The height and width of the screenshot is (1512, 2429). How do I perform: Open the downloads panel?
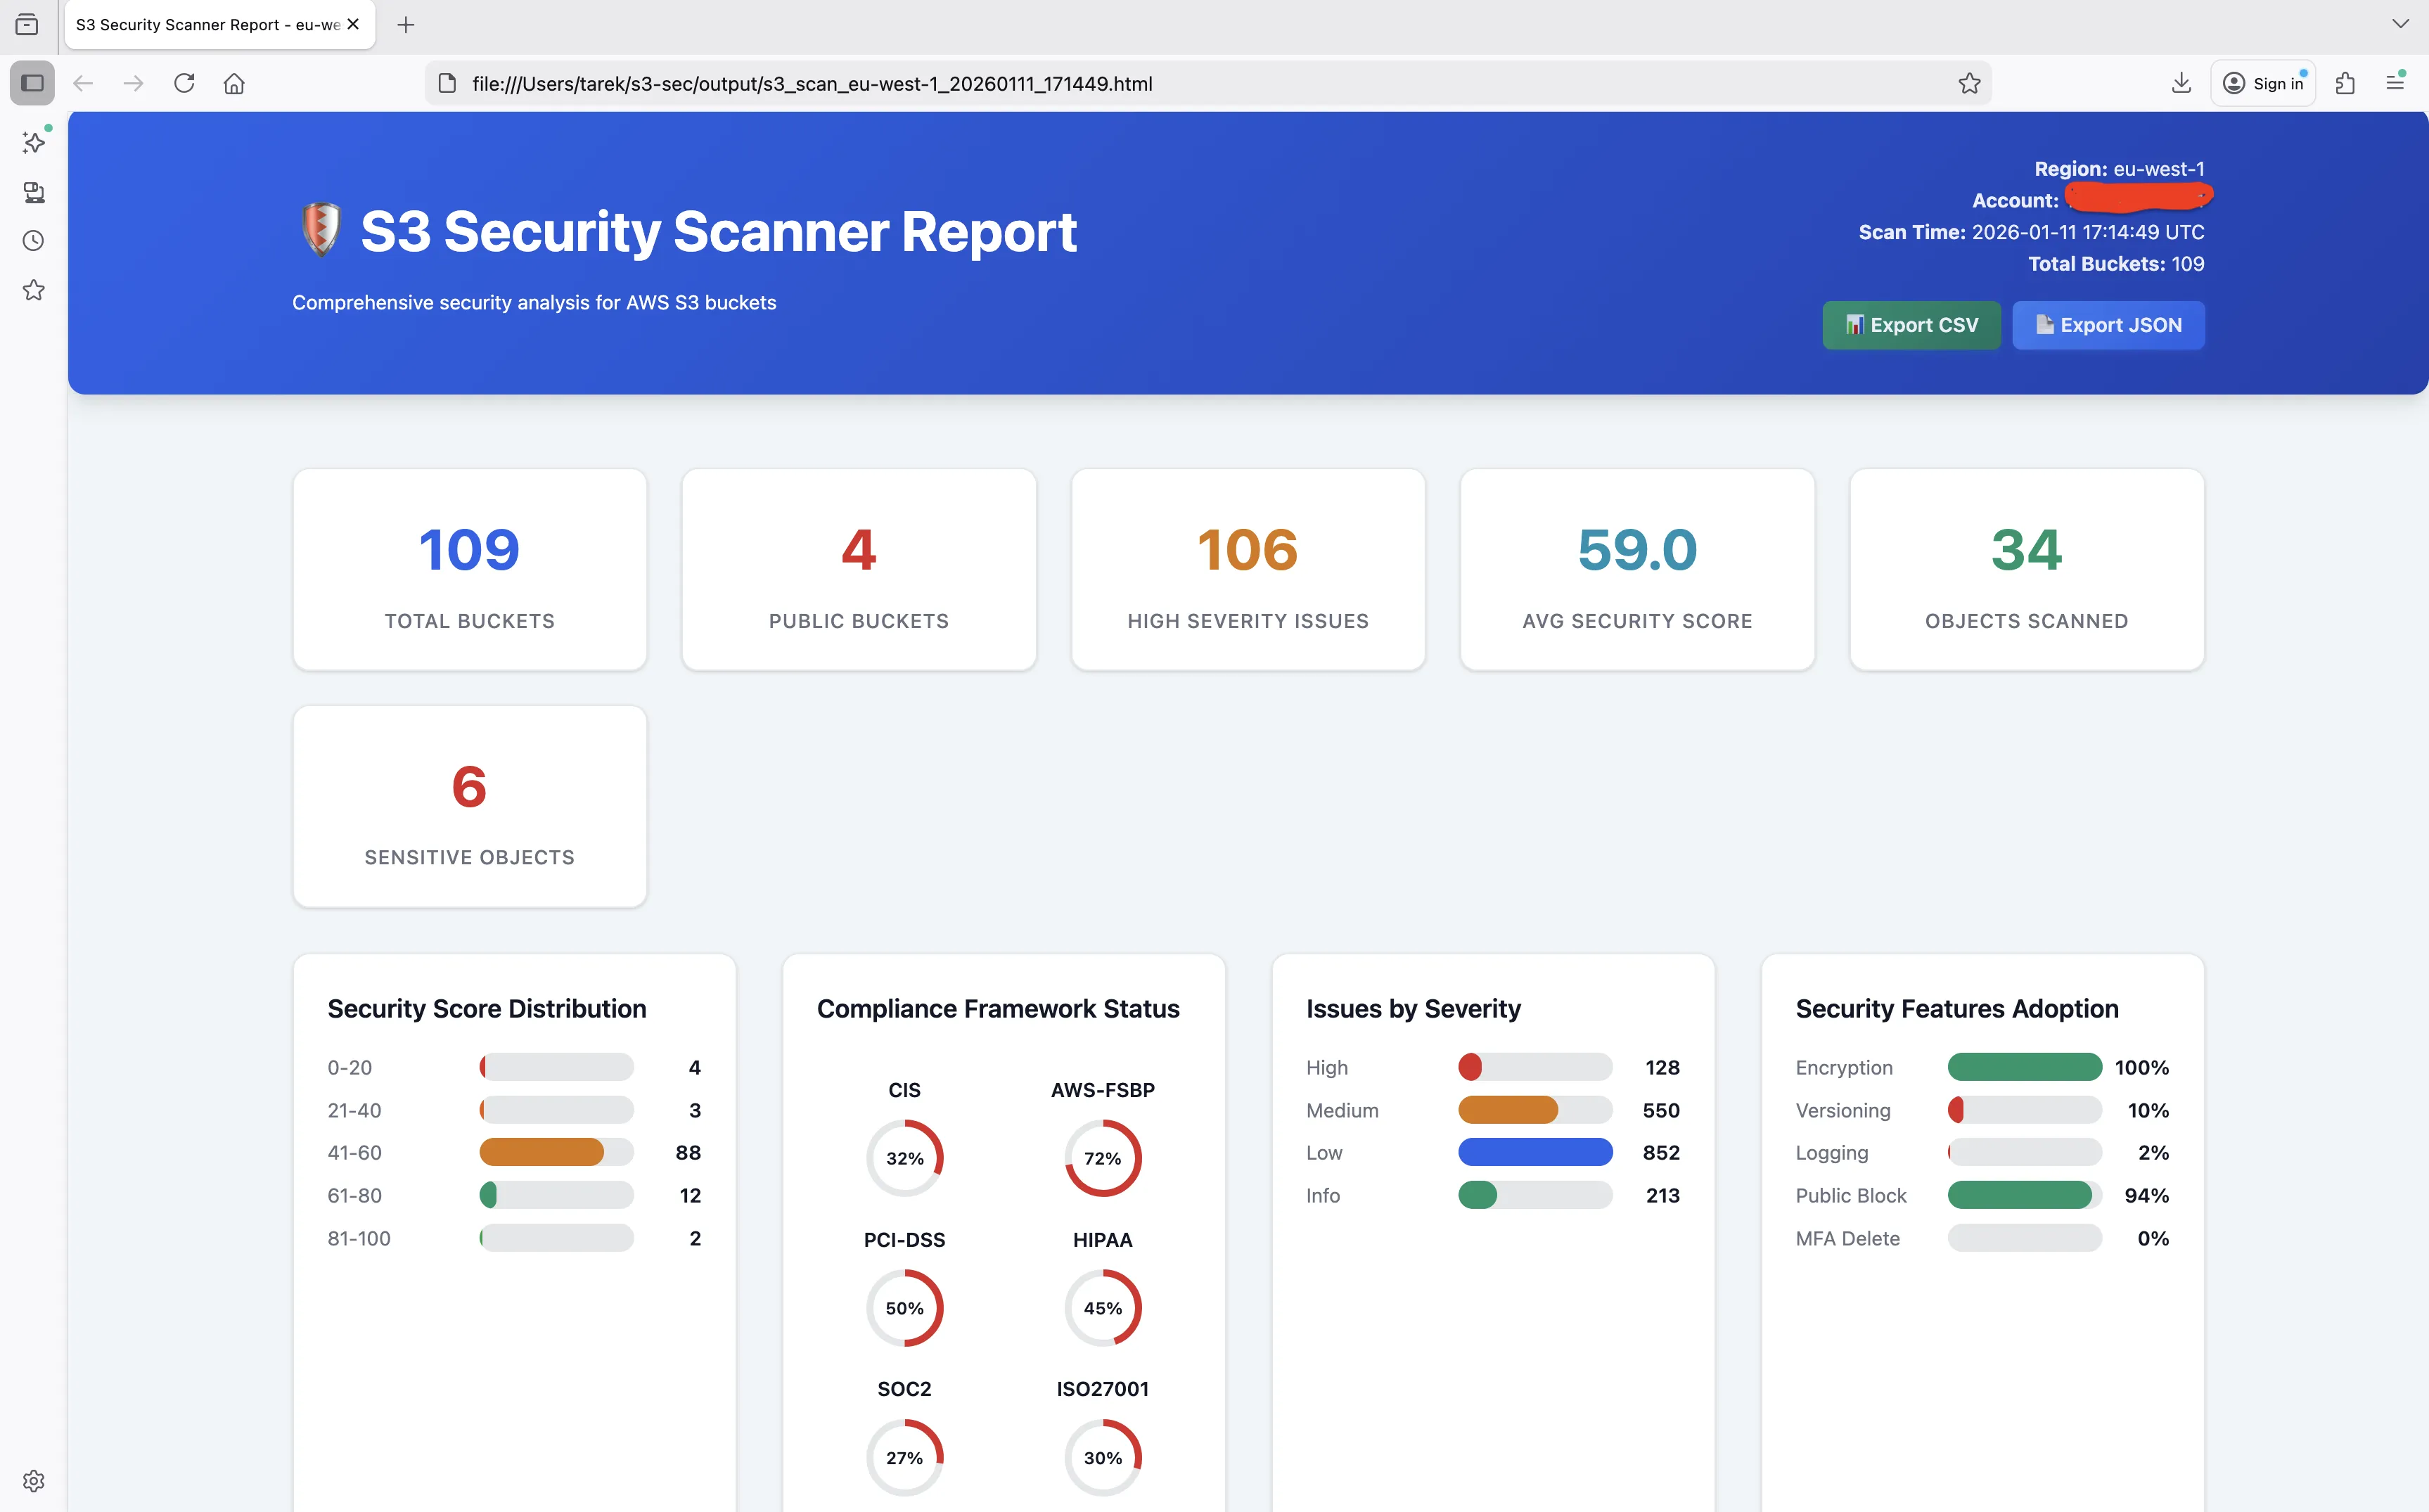[2181, 83]
